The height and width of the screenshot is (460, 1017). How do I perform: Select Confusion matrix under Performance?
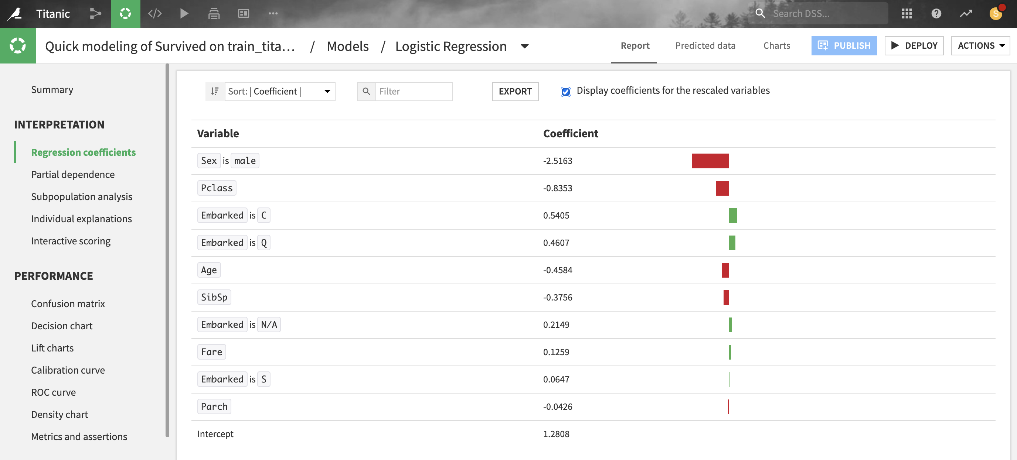[x=68, y=303]
